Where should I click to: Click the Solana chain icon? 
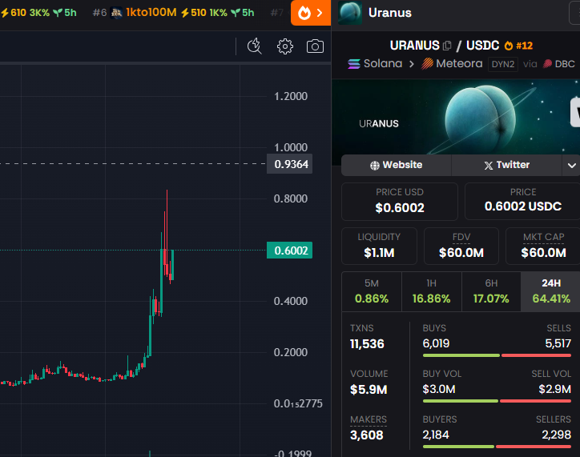pos(353,64)
